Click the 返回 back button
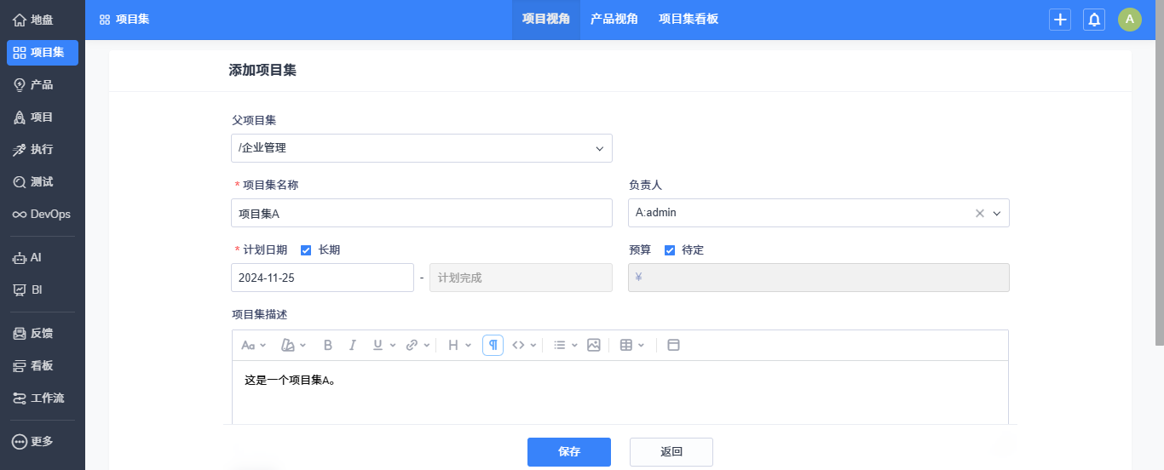The image size is (1164, 470). tap(671, 452)
